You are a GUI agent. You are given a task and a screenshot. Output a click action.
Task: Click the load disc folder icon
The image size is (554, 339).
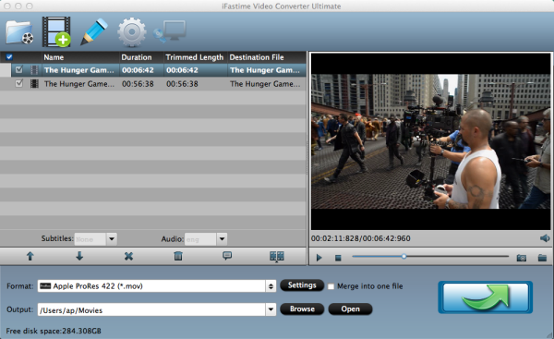tap(19, 32)
